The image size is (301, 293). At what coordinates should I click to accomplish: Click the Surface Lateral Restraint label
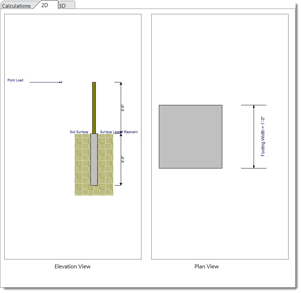click(119, 132)
